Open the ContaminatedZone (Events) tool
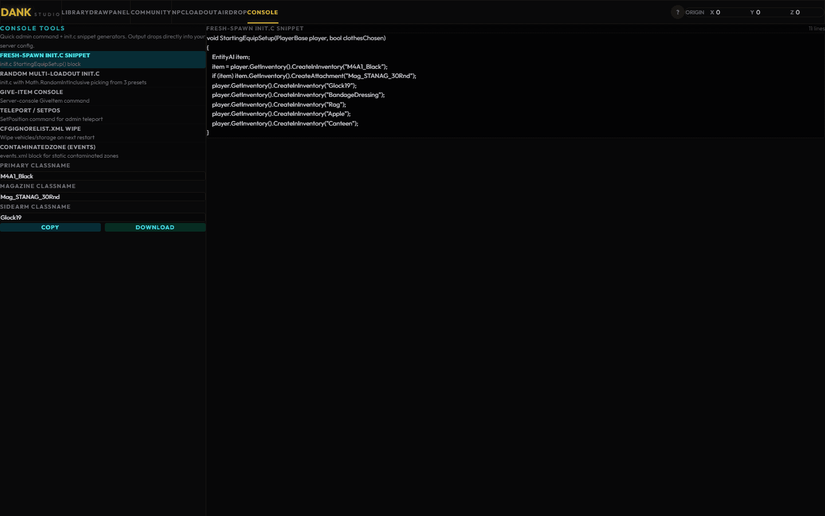Viewport: 825px width, 516px height. coord(103,151)
